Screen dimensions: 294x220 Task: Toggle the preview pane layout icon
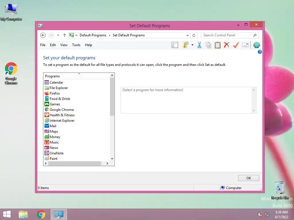[x=175, y=45]
